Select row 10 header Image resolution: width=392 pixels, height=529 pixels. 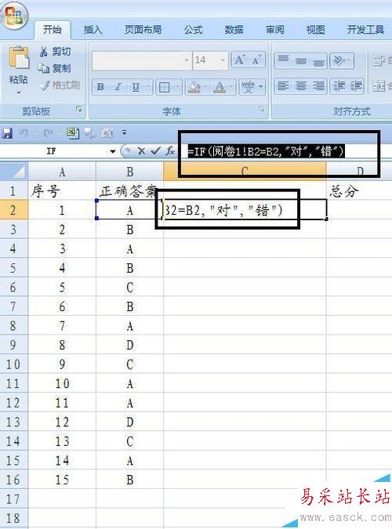tap(13, 364)
